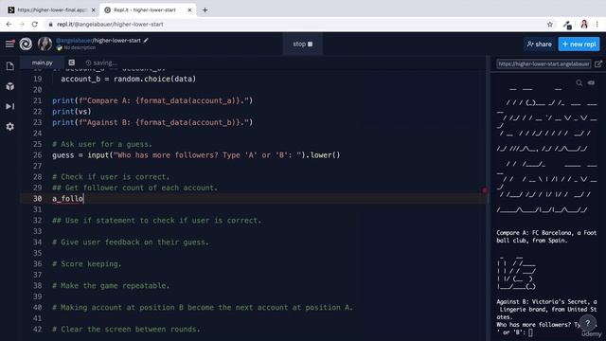Screen dimensions: 606x341
Task: Click '# Clear the screen between rounds.' comment
Action: (x=126, y=330)
